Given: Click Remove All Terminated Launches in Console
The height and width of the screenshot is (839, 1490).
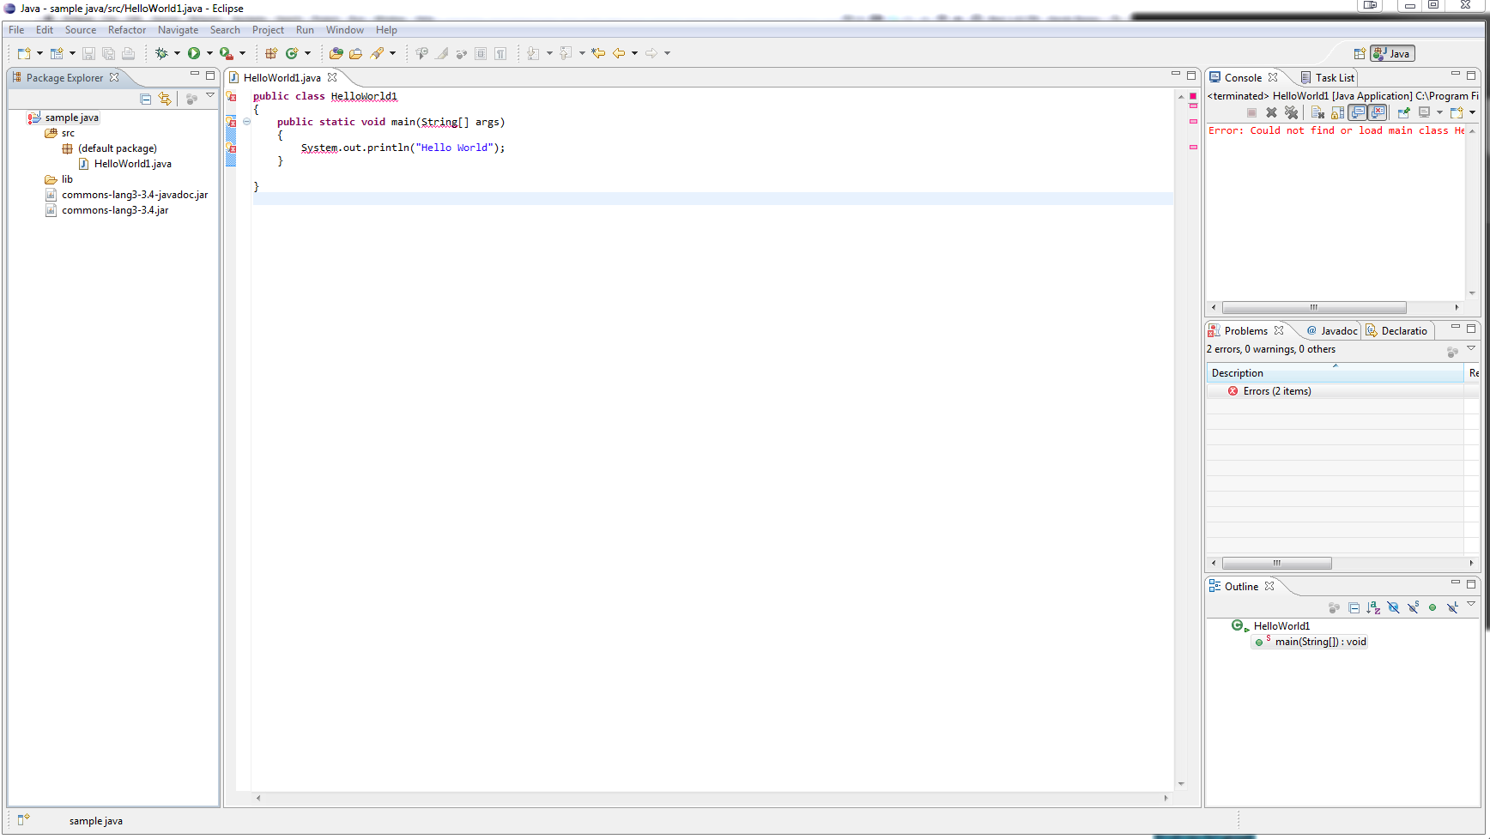Looking at the screenshot, I should 1291,112.
